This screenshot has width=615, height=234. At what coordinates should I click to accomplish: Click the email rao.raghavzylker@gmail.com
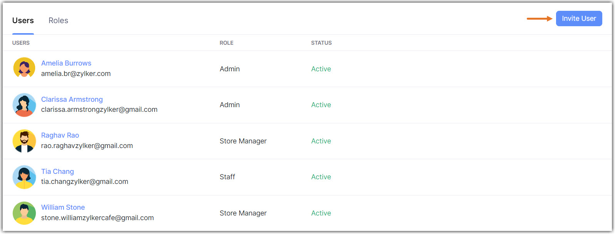click(87, 146)
